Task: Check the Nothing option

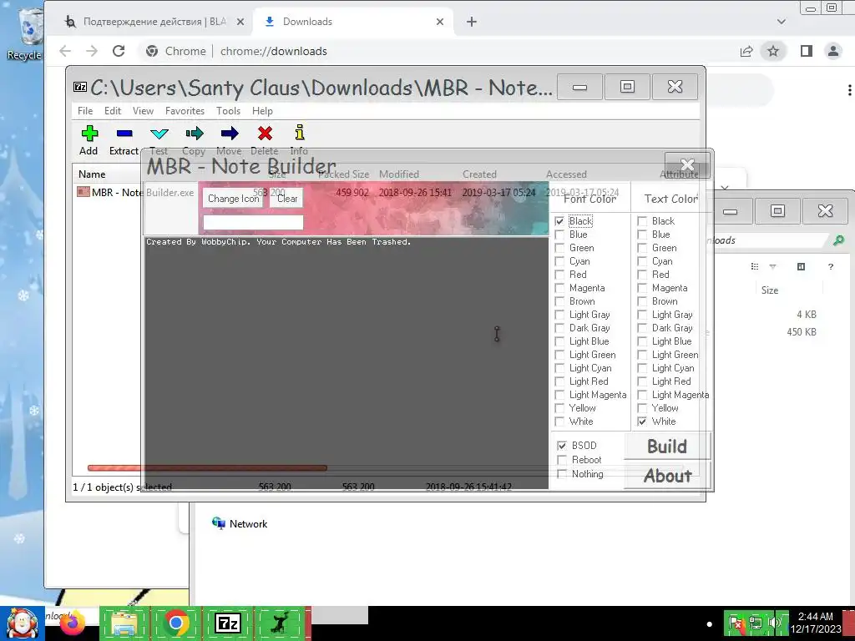Action: 562,474
